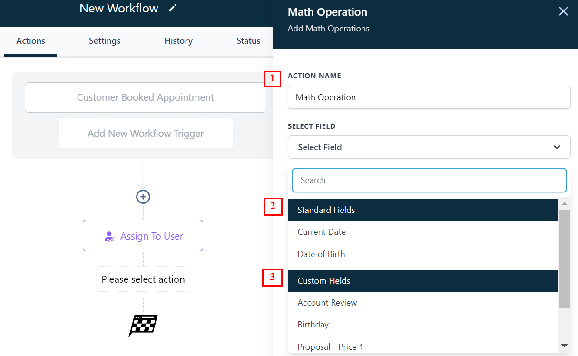Screen dimensions: 578x356
Task: Open the History tab
Action: (x=178, y=41)
